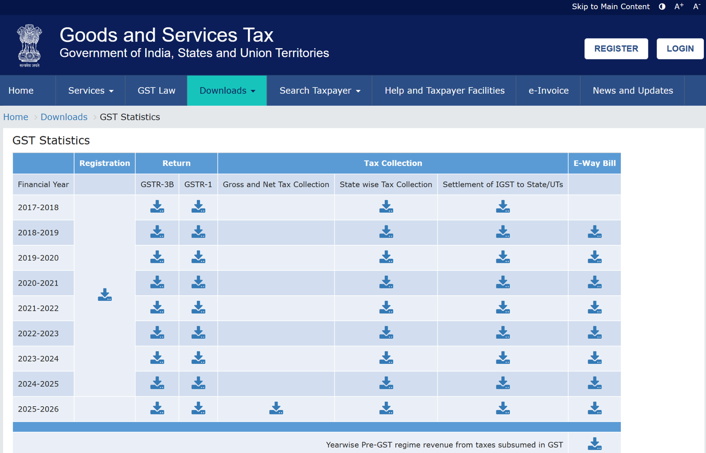The width and height of the screenshot is (706, 453).
Task: Decrease font size using A- control
Action: point(696,6)
